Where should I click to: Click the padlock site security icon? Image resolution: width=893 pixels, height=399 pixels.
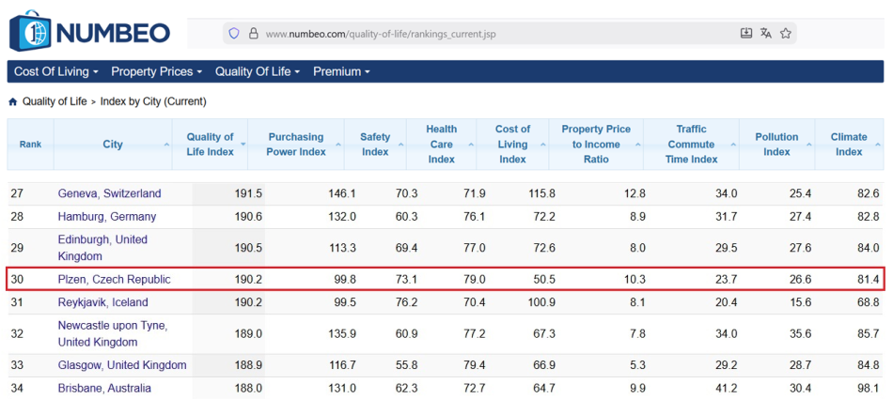tap(253, 34)
